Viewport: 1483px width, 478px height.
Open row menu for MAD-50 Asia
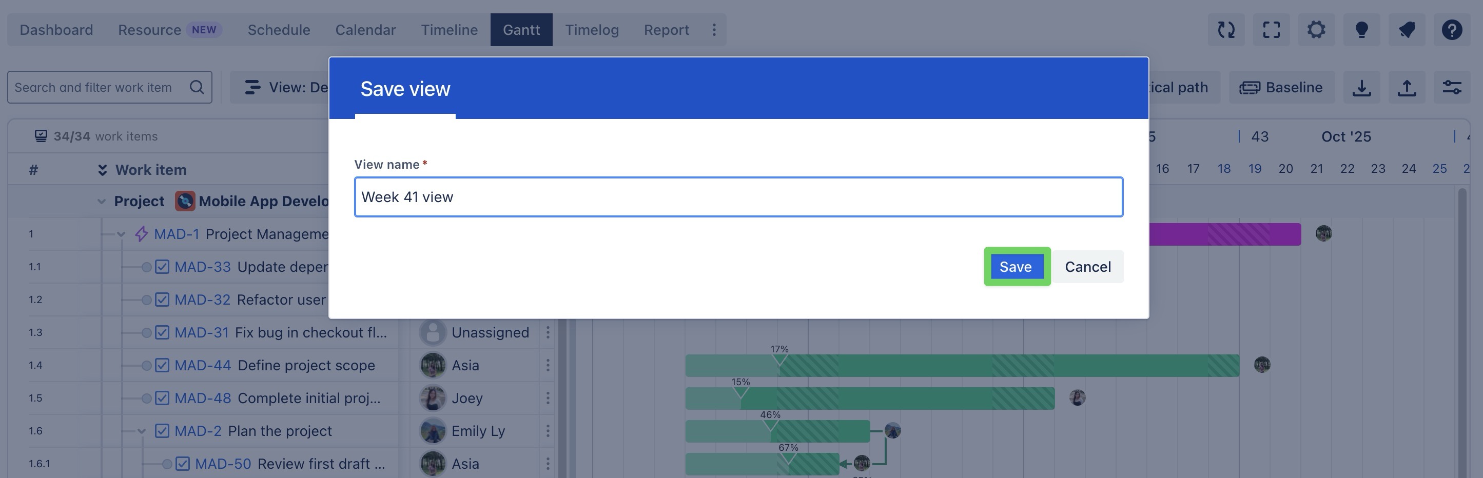(548, 464)
